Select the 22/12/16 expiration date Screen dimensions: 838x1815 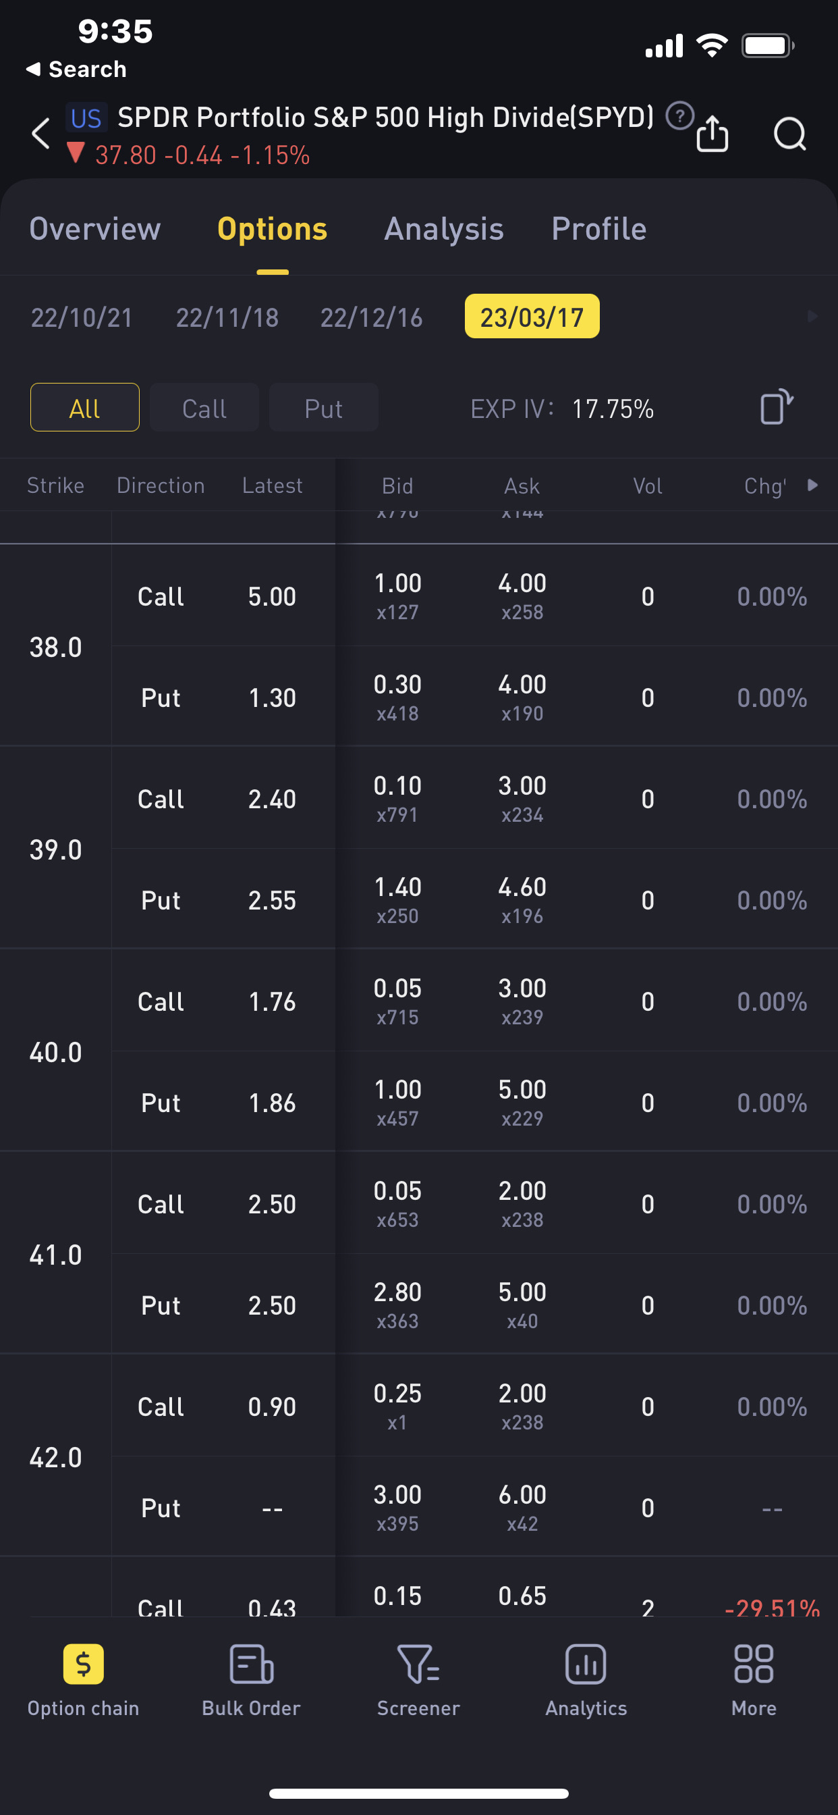tap(371, 318)
